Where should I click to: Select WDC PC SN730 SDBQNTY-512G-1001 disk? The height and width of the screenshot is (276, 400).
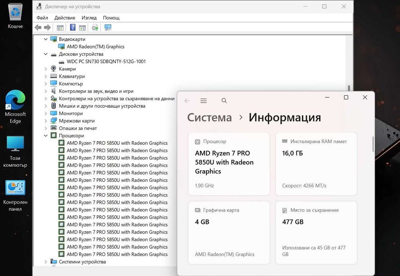click(106, 61)
